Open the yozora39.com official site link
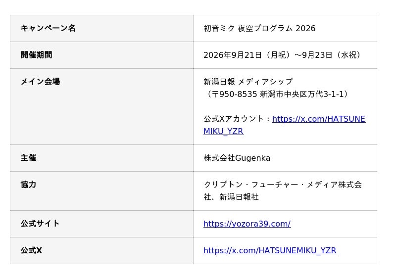396x279 pixels. coord(247,224)
